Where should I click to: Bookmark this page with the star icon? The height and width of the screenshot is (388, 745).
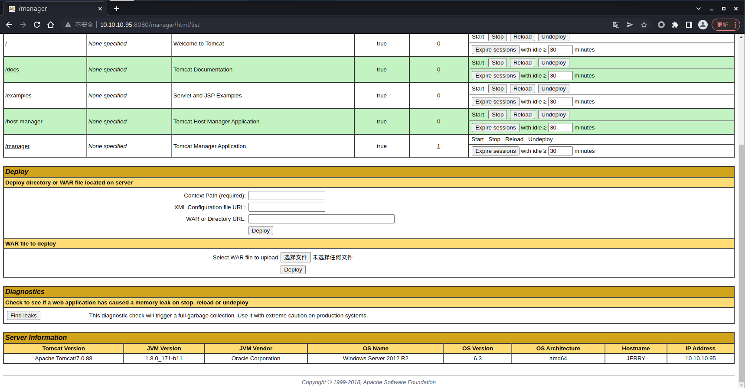(644, 25)
